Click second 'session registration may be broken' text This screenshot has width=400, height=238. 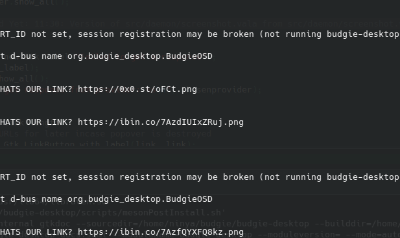click(x=166, y=177)
